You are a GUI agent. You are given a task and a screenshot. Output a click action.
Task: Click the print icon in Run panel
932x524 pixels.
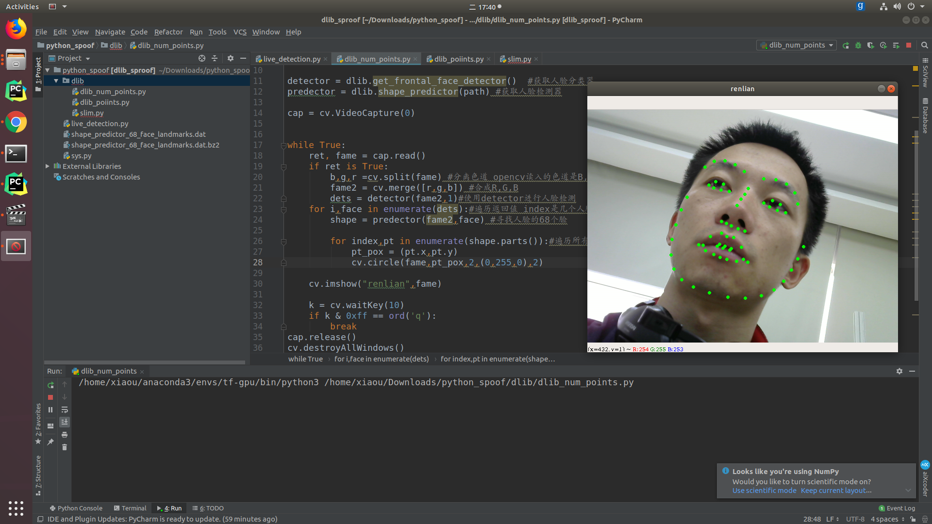click(65, 435)
